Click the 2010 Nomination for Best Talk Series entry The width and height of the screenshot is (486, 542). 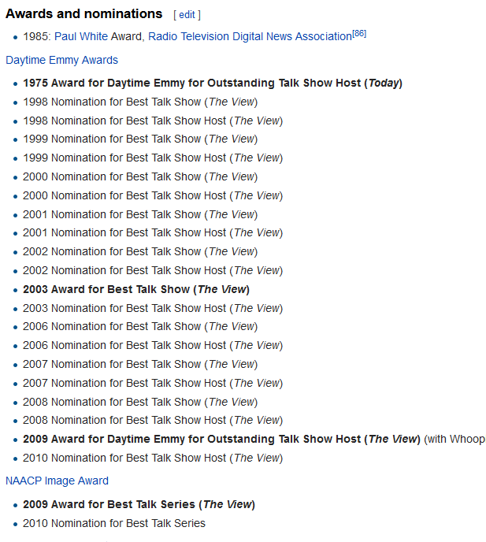pos(113,523)
